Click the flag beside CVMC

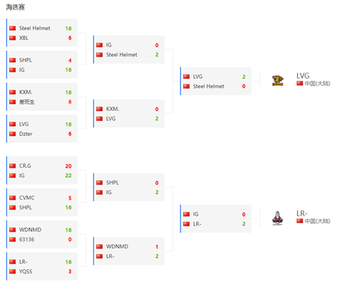13,198
